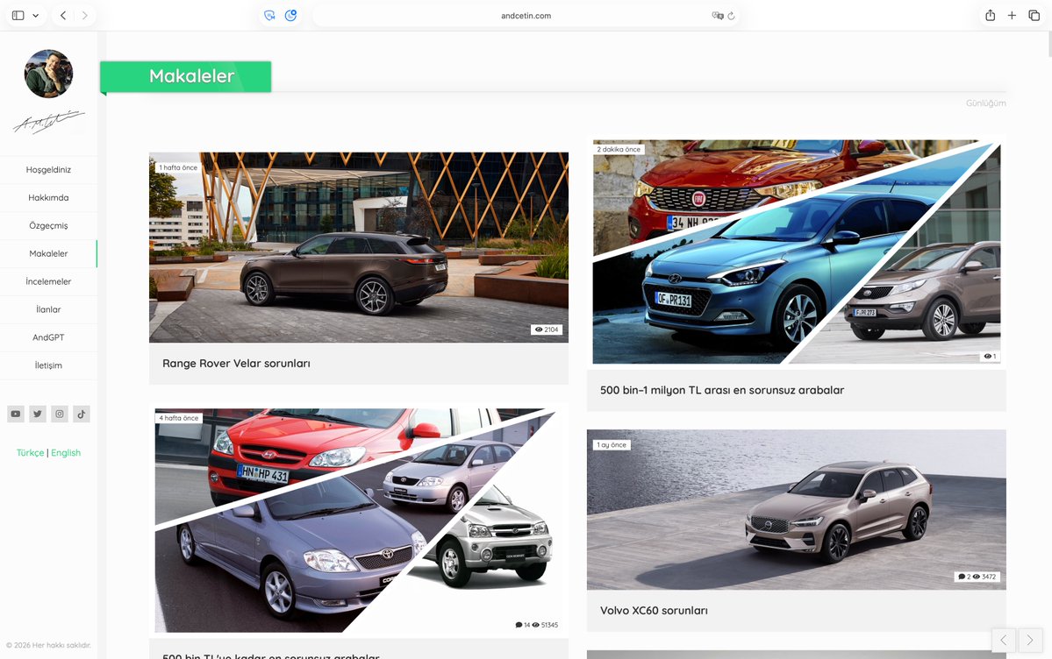
Task: Click the '© 2026 Her hakkı saklıdır.' footer text
Action: pyautogui.click(x=48, y=646)
